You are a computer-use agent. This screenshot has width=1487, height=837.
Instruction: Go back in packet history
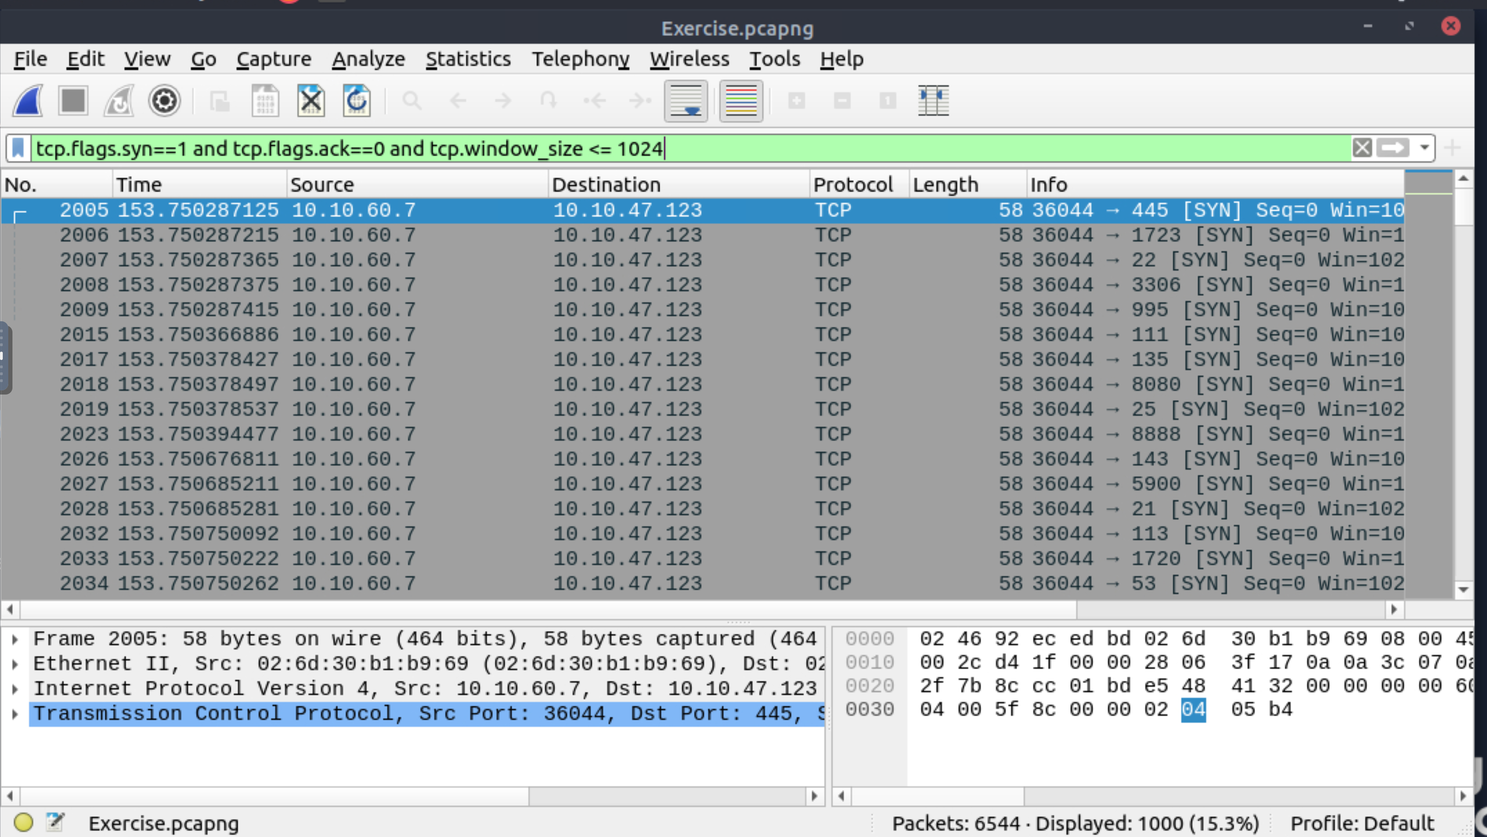click(x=458, y=101)
